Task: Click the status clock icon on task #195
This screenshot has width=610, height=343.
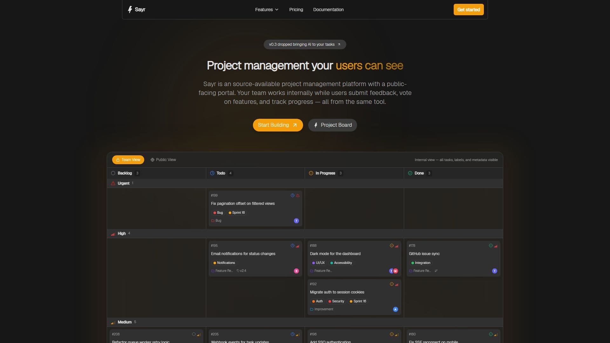Action: (x=293, y=246)
